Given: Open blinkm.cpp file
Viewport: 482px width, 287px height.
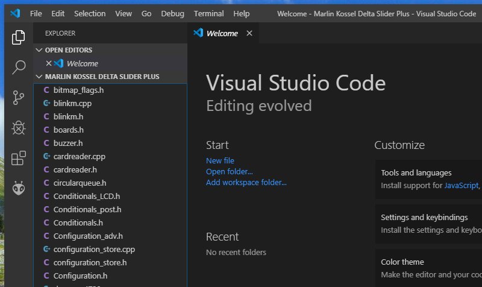Looking at the screenshot, I should pyautogui.click(x=110, y=103).
